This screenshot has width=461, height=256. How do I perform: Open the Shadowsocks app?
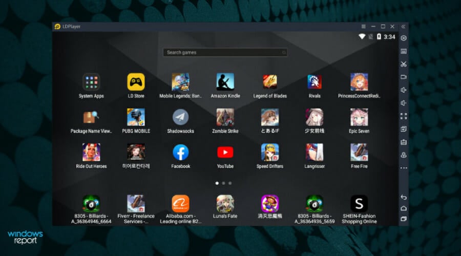point(180,117)
